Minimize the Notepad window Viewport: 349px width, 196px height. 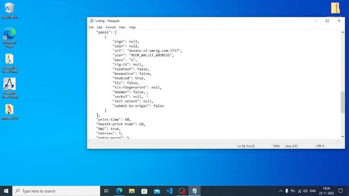[316, 21]
